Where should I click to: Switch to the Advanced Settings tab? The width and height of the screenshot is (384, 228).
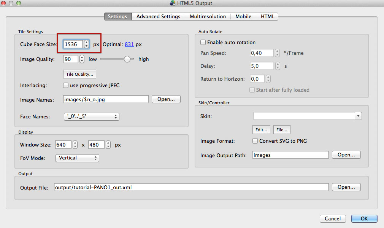click(x=158, y=16)
